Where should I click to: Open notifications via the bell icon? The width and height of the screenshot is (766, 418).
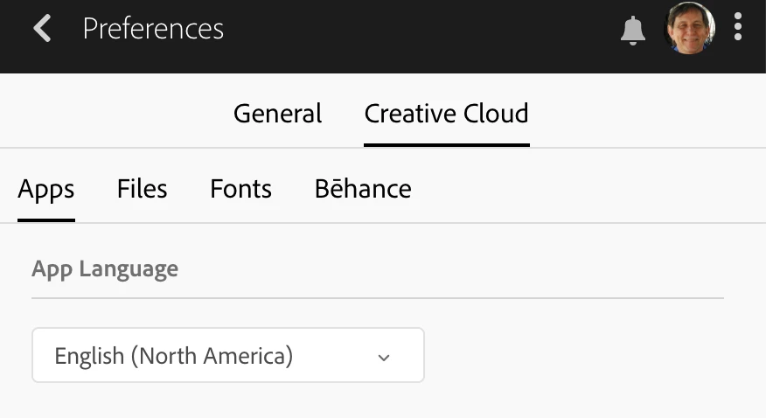pos(632,30)
